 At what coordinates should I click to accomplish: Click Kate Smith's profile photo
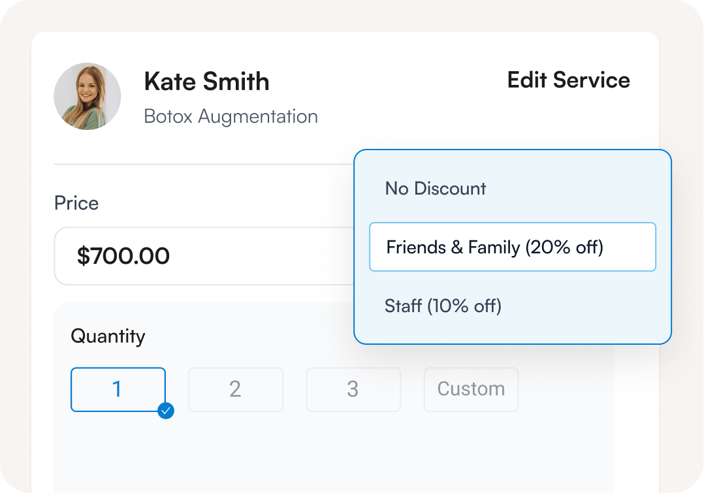87,96
